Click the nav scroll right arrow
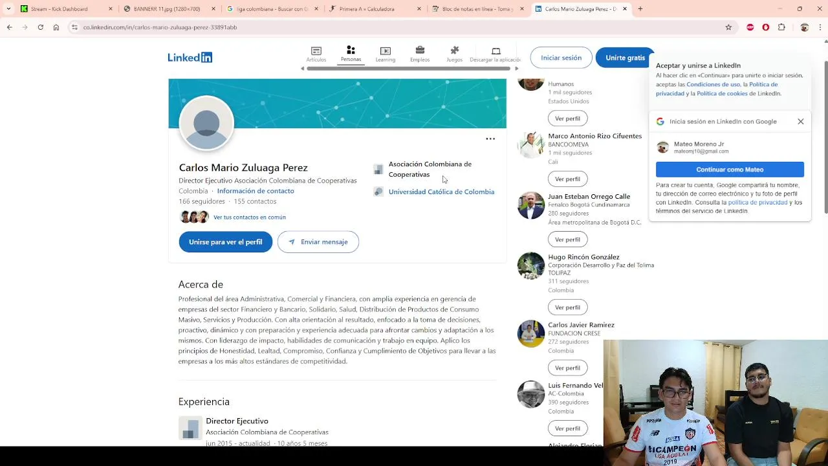The image size is (828, 466). coord(516,69)
